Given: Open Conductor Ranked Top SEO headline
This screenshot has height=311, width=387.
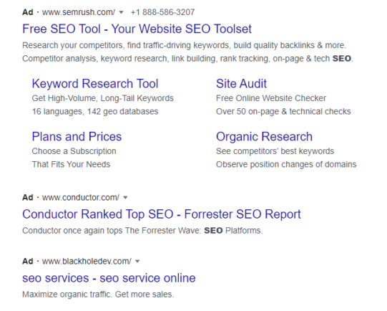Looking at the screenshot, I should (x=162, y=214).
